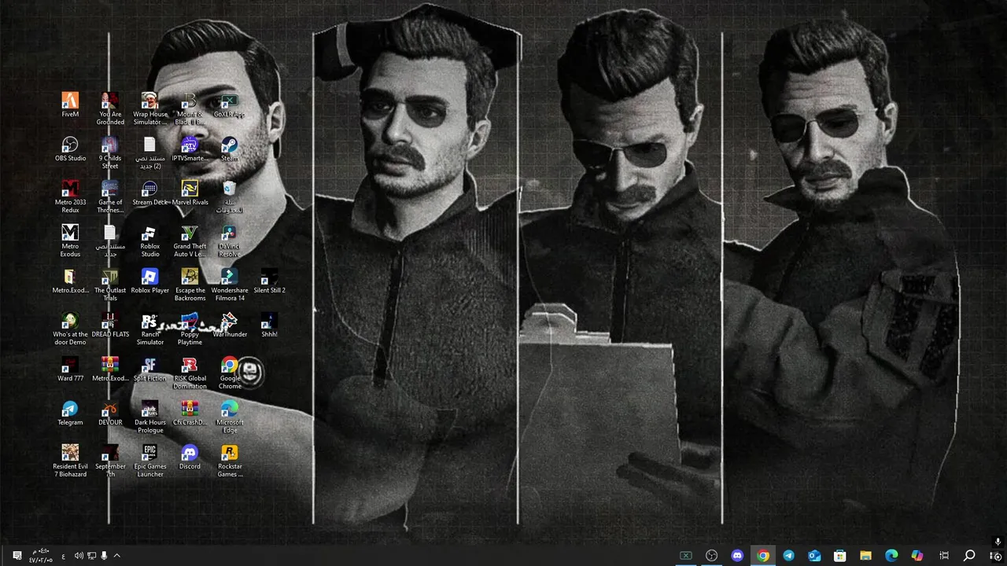Select The Outlast Trials shortcut
The image size is (1007, 566).
click(x=110, y=285)
